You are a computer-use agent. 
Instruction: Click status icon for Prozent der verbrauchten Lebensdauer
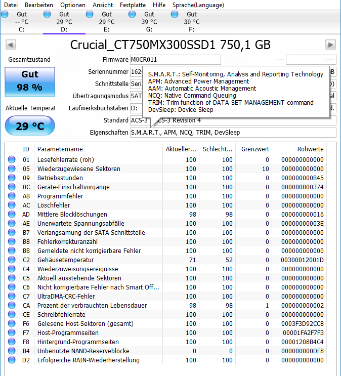tap(12, 305)
